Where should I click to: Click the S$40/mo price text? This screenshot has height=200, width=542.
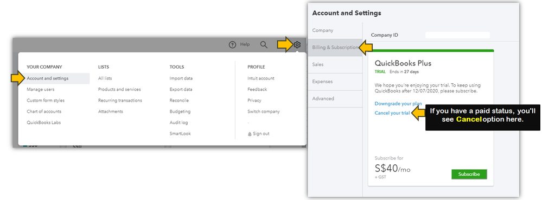click(392, 168)
